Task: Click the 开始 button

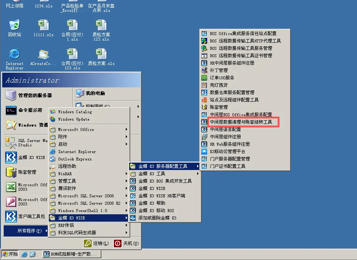Action: (10, 254)
